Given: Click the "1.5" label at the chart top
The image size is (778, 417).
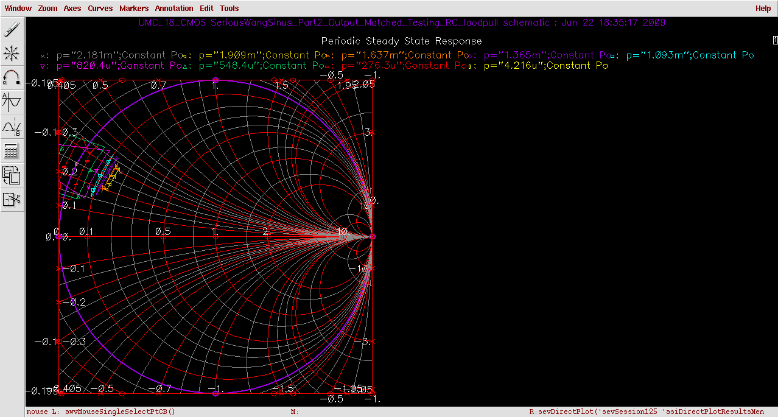Looking at the screenshot, I should [281, 86].
